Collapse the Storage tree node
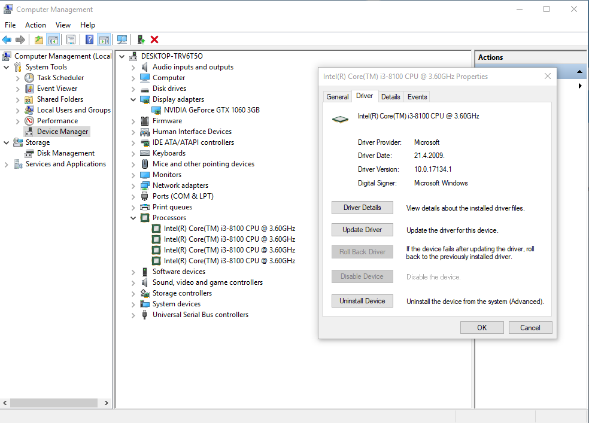This screenshot has width=589, height=423. tap(7, 142)
